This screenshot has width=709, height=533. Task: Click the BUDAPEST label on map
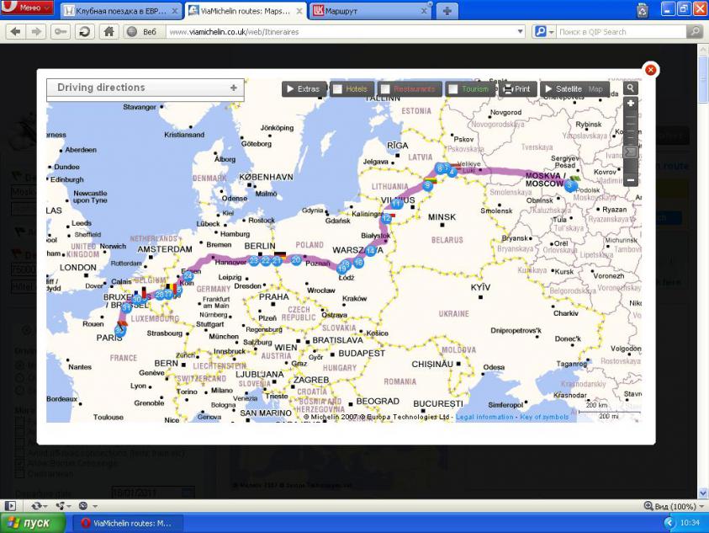[x=362, y=353]
